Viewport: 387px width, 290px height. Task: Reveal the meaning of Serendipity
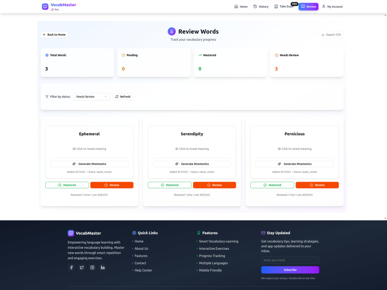(192, 149)
